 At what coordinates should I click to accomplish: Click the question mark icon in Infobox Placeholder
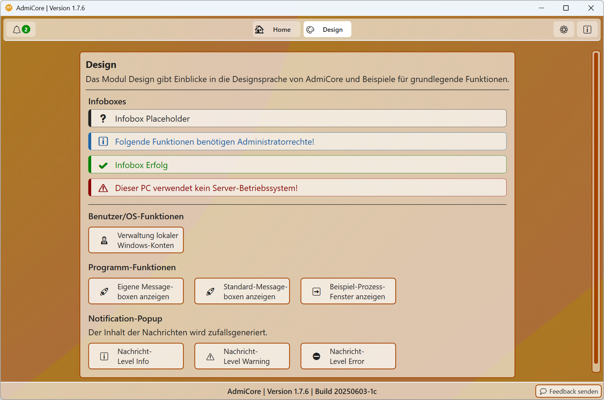tap(103, 118)
